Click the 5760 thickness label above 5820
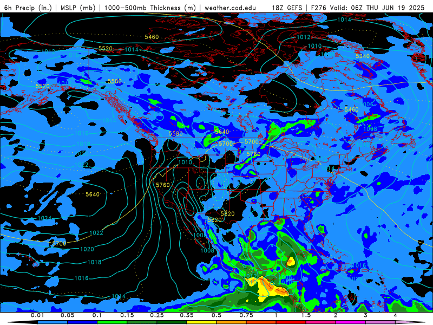 [163, 185]
